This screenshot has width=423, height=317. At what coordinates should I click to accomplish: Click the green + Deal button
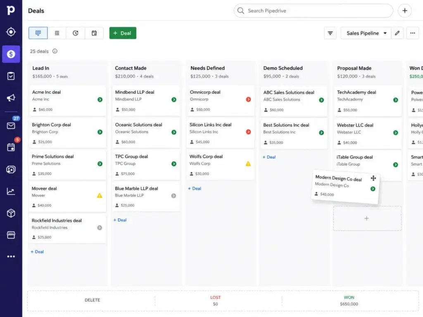[123, 33]
